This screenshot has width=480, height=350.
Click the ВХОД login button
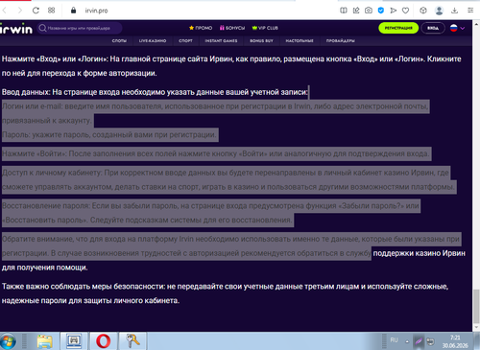[433, 28]
